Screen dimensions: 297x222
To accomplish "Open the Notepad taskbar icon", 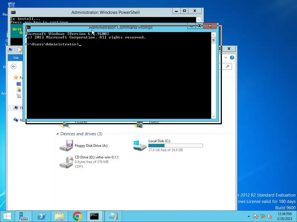I will click(x=113, y=216).
